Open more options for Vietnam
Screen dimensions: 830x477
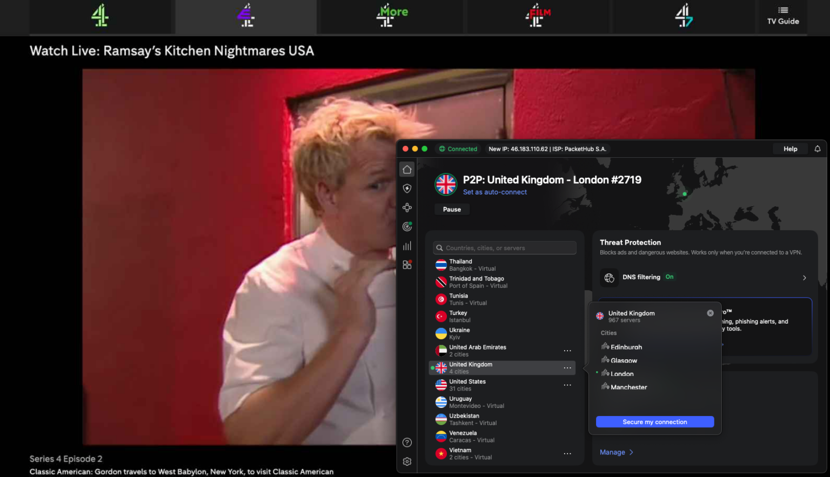567,454
